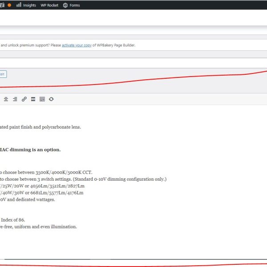Screen dimensions: 267x267
Task: Align text center in editor toolbar
Action: 6,99
